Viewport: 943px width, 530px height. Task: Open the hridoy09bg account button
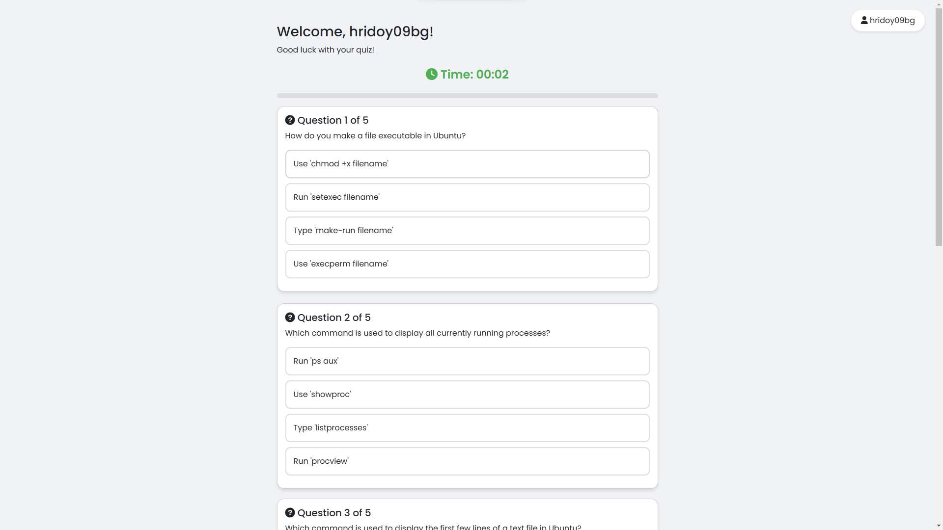[x=888, y=21]
